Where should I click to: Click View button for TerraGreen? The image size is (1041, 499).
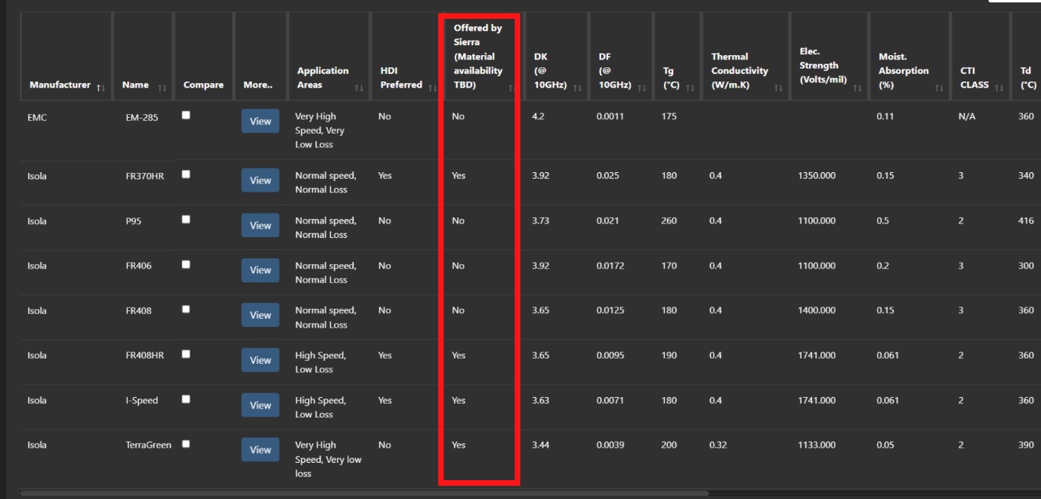pyautogui.click(x=261, y=449)
